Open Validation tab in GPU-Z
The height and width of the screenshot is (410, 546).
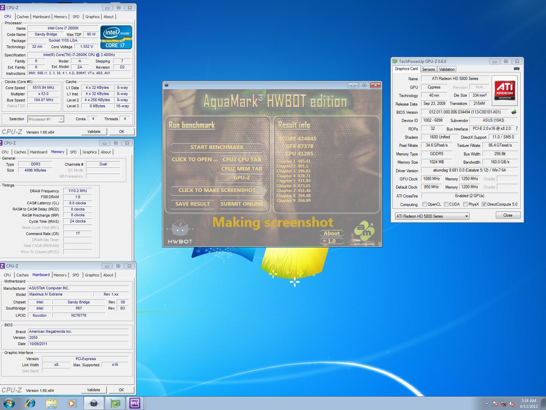click(447, 69)
